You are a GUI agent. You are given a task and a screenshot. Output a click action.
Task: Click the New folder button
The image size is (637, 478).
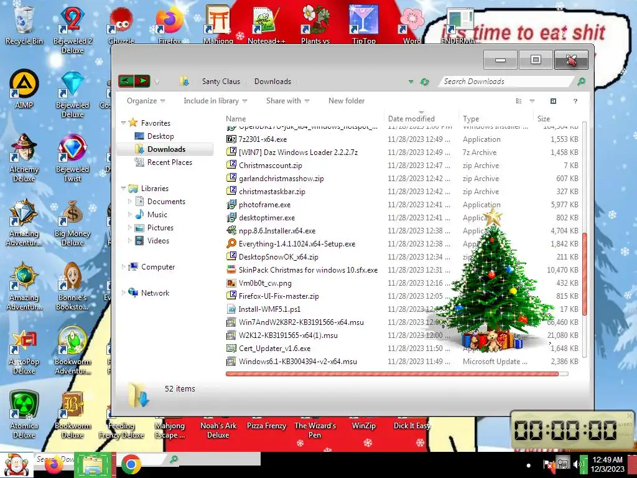tap(346, 101)
